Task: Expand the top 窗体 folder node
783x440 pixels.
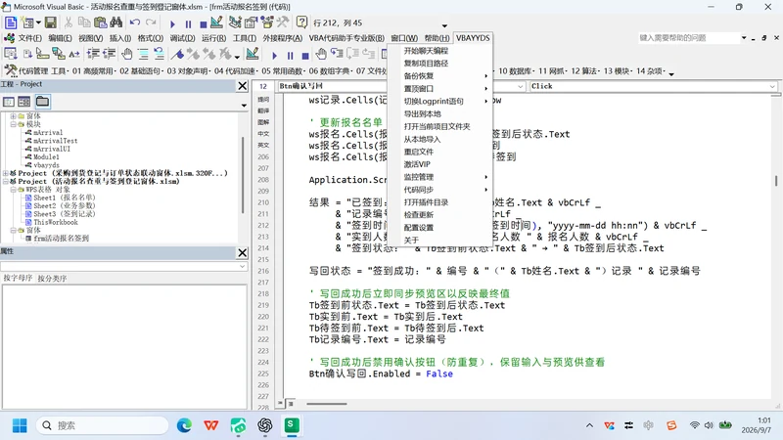Action: pos(13,115)
